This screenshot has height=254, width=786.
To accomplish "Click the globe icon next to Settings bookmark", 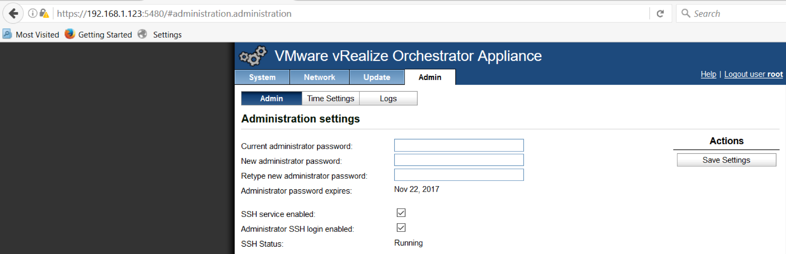I will [142, 34].
